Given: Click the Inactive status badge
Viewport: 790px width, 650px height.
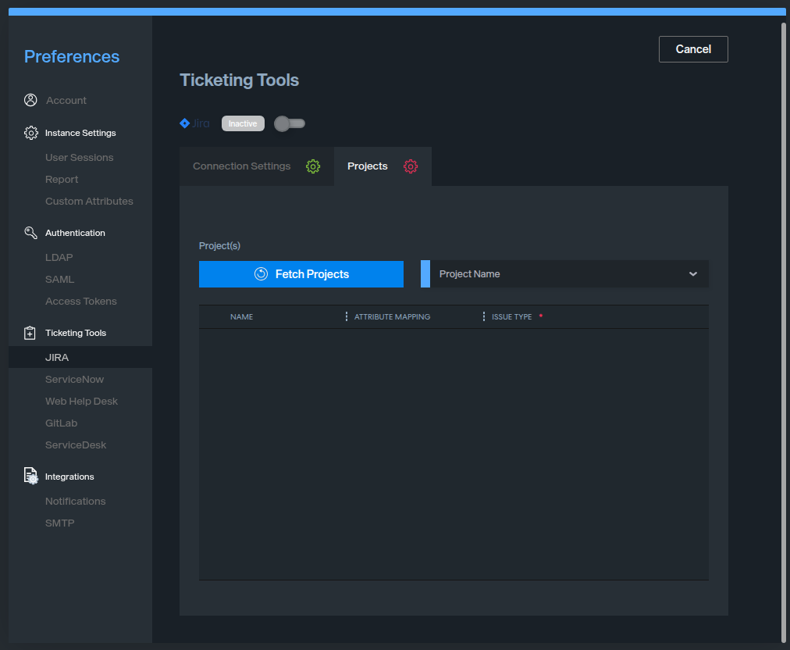Looking at the screenshot, I should 243,123.
